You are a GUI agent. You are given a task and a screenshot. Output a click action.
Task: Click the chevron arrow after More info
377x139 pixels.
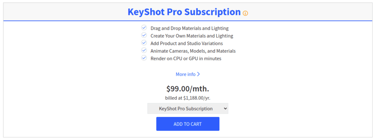198,74
